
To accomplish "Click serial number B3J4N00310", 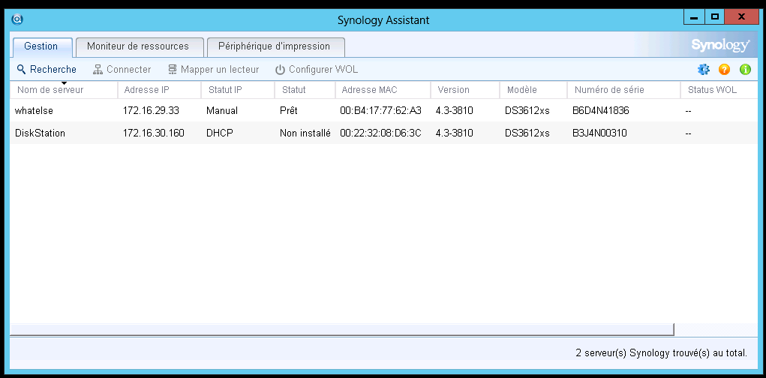I will (599, 133).
